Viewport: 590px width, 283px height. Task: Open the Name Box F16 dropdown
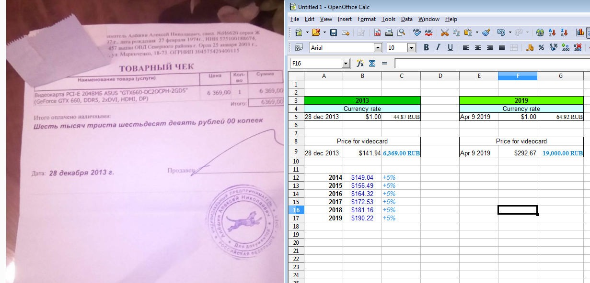346,63
